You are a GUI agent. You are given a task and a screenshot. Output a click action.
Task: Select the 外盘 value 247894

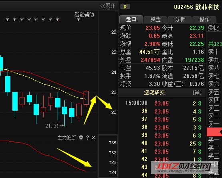coord(150,60)
